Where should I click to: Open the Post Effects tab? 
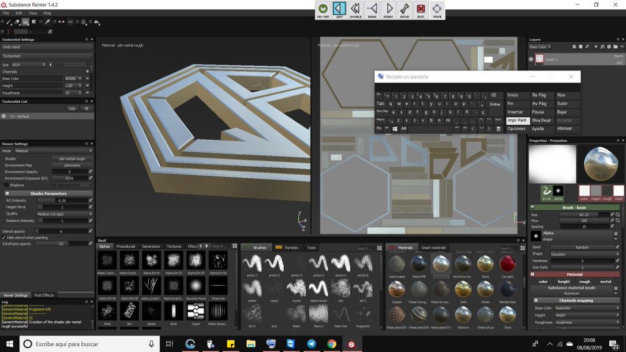click(x=44, y=295)
